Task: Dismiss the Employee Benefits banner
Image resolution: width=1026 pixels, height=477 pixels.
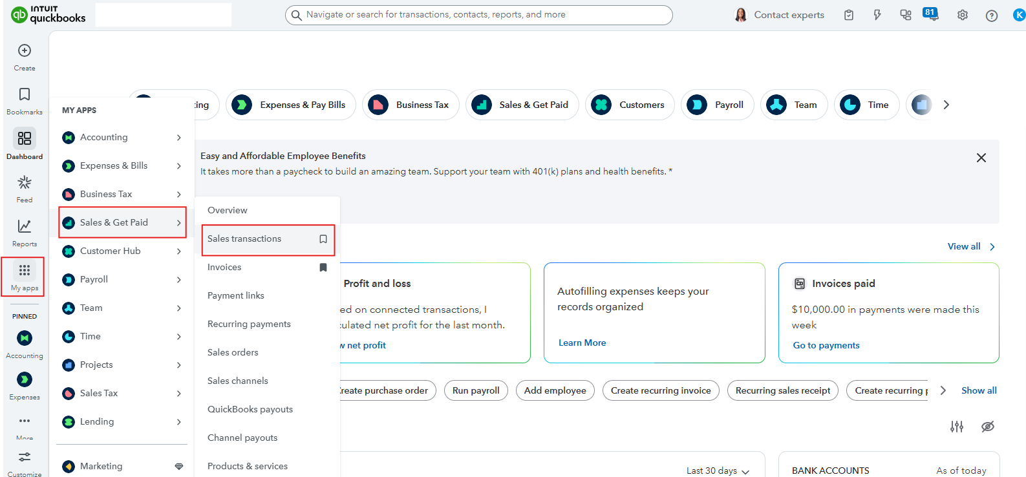Action: coord(981,158)
